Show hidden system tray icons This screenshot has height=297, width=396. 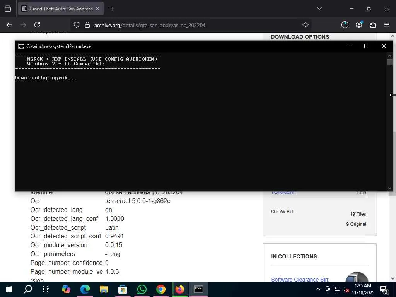[318, 289]
